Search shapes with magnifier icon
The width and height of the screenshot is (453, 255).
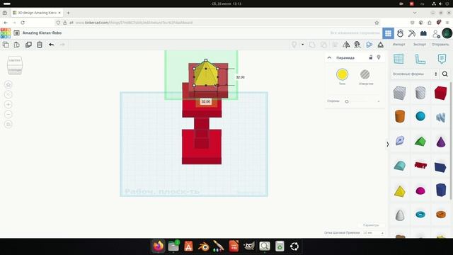[x=445, y=74]
